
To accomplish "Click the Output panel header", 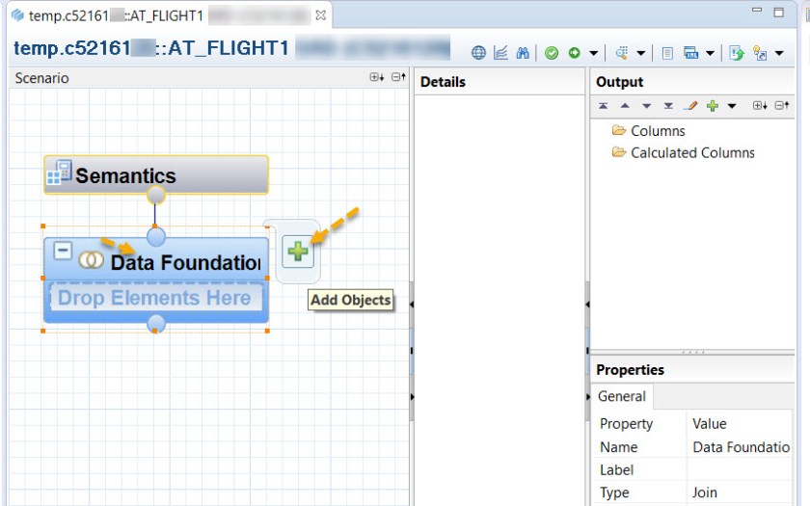I will [x=619, y=82].
